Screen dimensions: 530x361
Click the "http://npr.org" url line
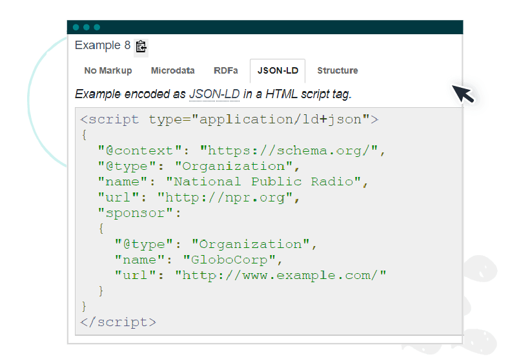(199, 198)
